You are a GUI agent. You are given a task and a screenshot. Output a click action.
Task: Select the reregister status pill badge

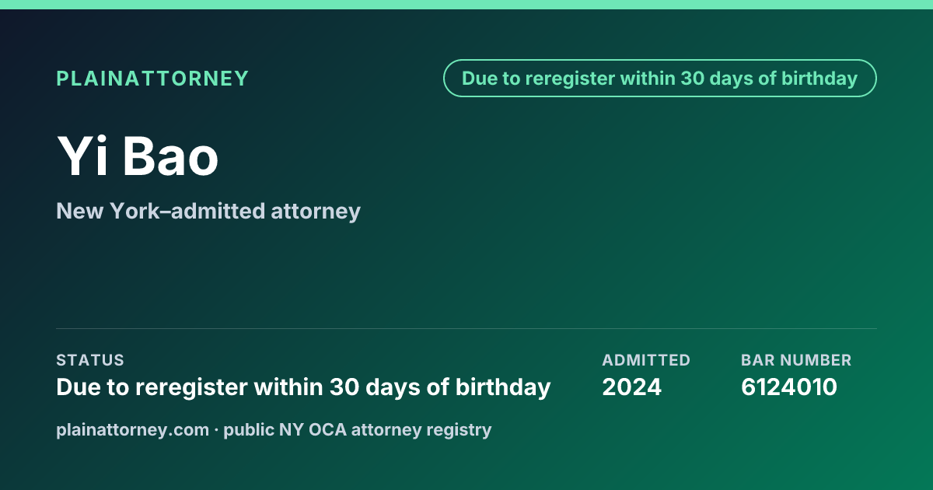point(660,79)
